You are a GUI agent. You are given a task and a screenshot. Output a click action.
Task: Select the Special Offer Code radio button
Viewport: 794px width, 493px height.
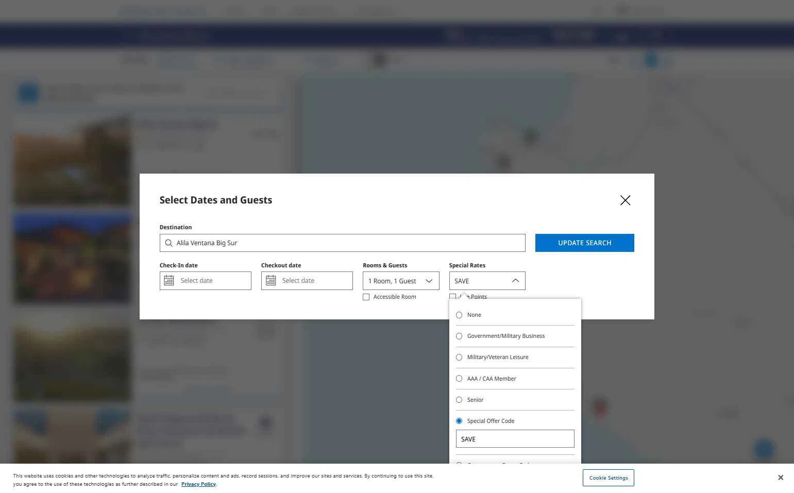[459, 421]
